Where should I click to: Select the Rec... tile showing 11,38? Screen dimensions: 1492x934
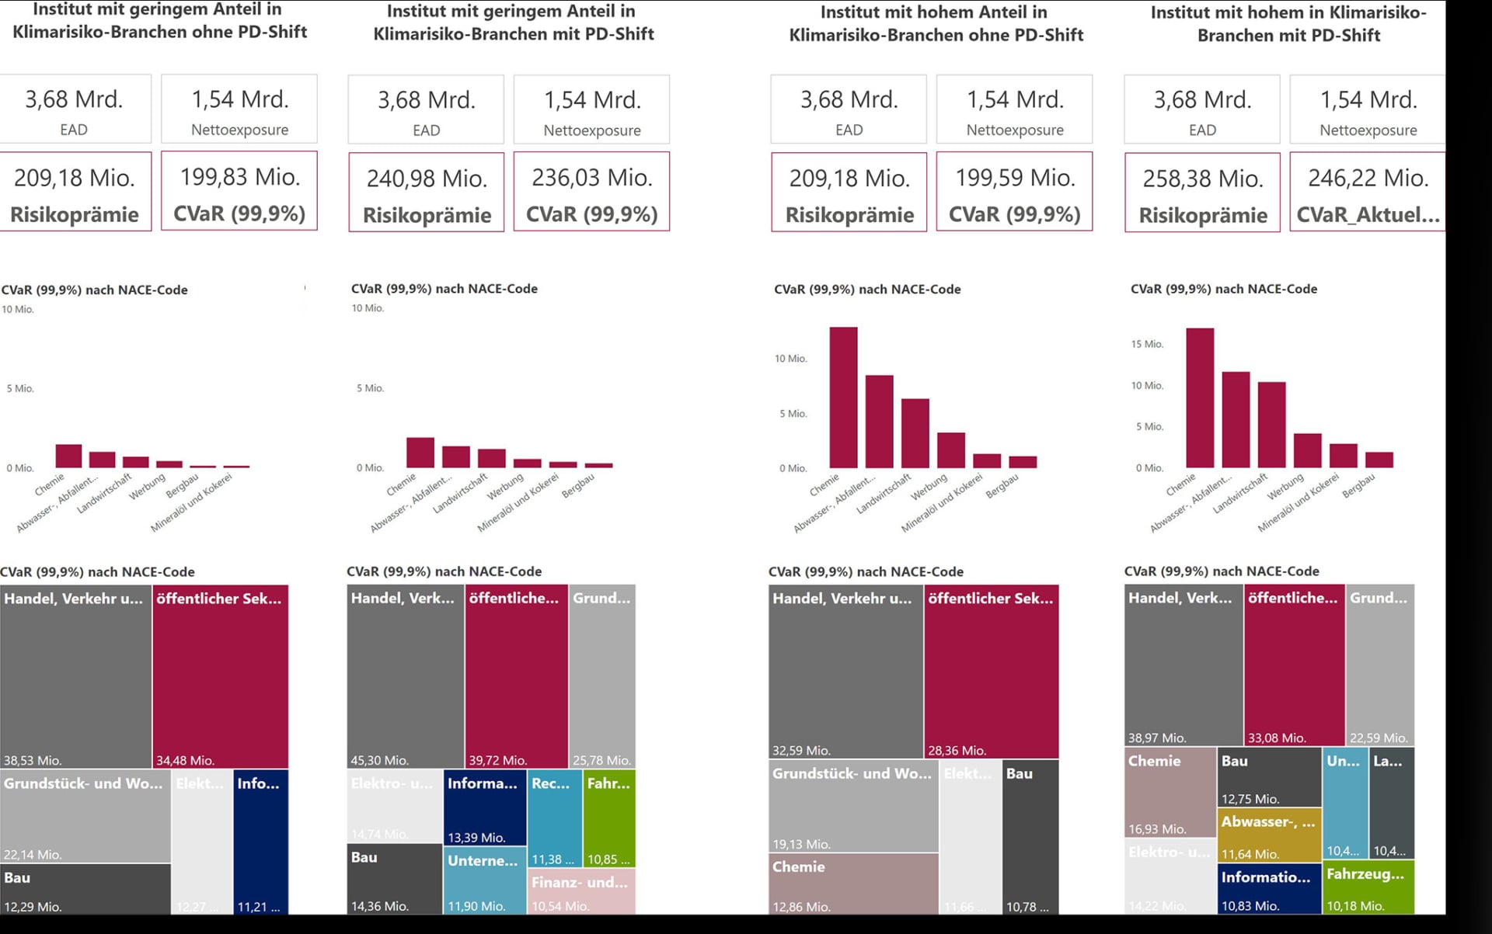pos(555,818)
